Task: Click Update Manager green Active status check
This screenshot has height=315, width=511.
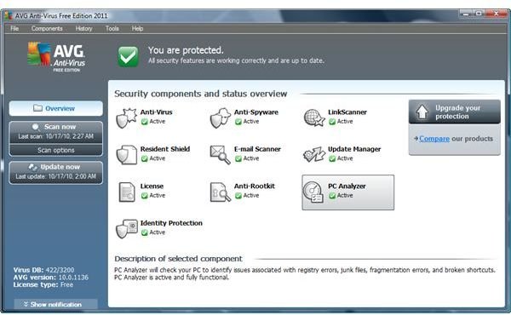Action: click(x=332, y=158)
